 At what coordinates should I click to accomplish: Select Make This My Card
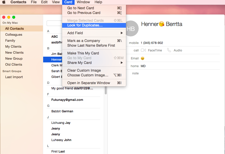tap(94, 53)
